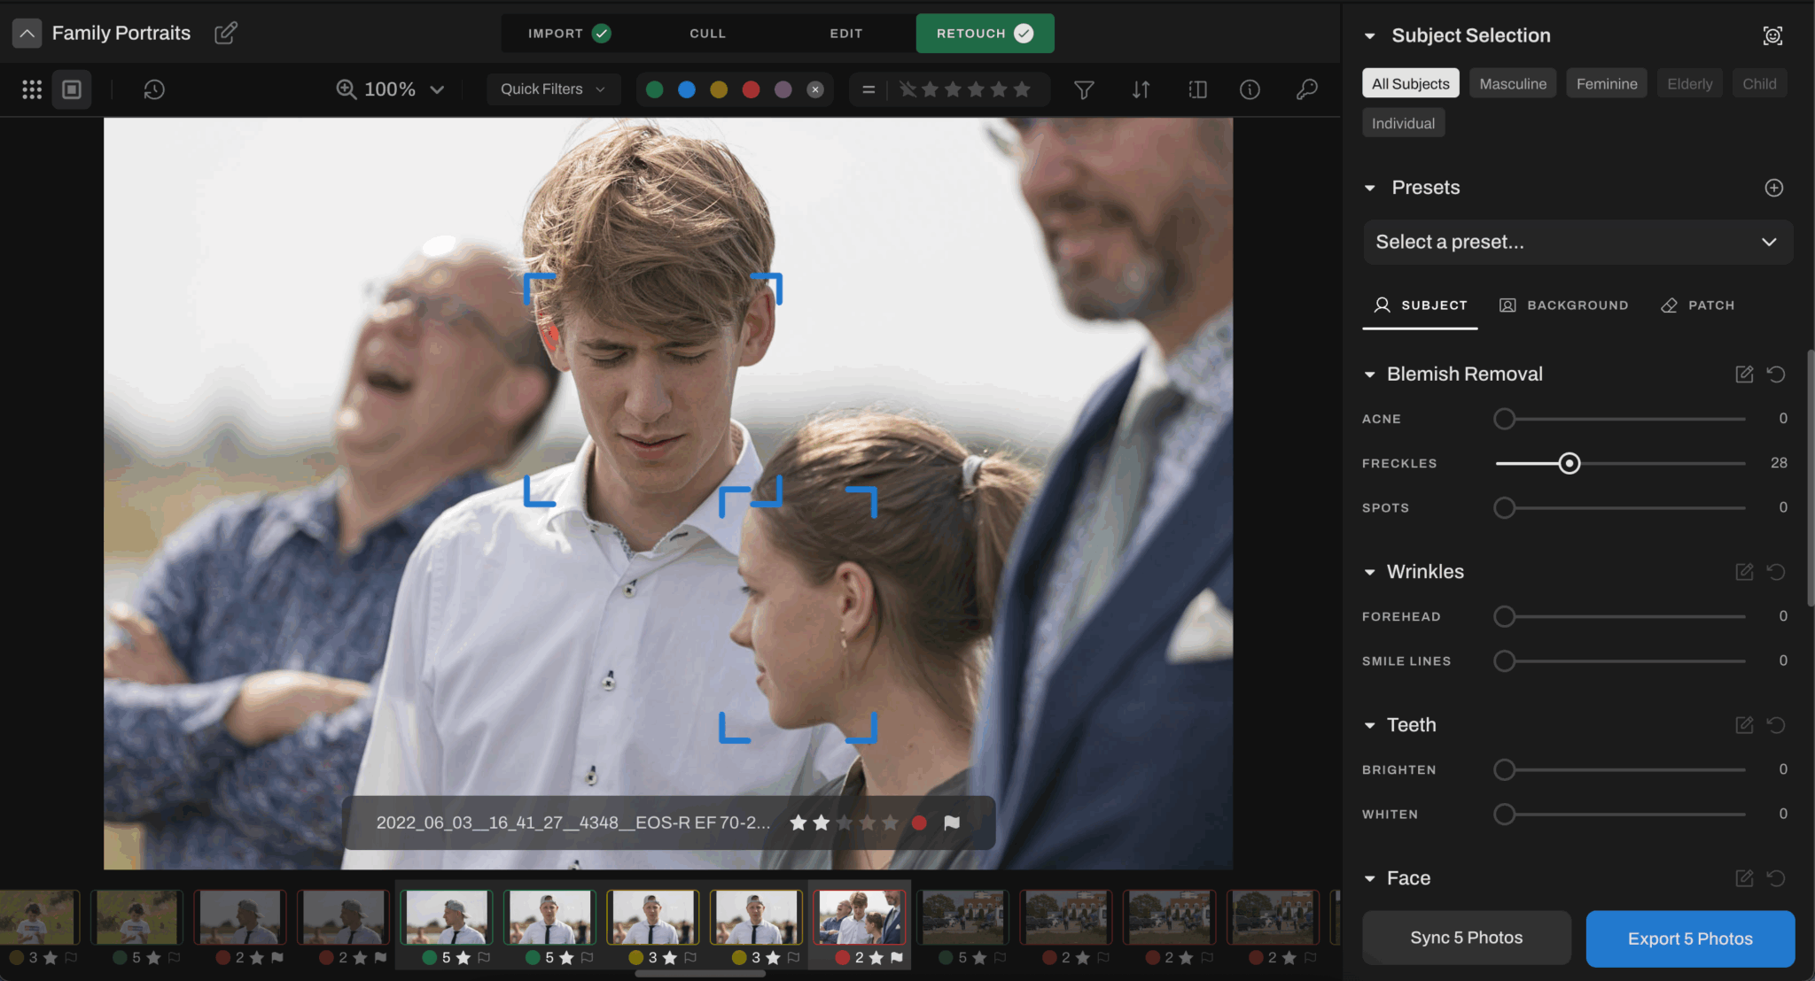
Task: Select the blue color label filter
Action: 687,89
